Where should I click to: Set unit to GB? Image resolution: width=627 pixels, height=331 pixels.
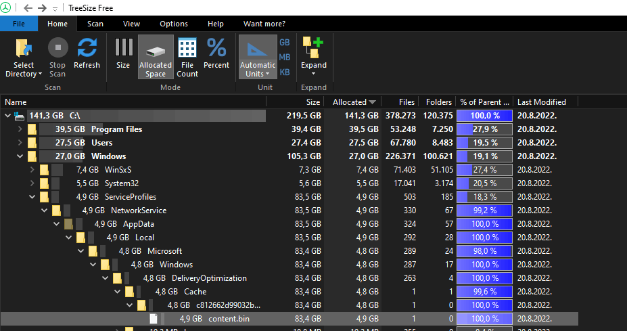pyautogui.click(x=285, y=43)
